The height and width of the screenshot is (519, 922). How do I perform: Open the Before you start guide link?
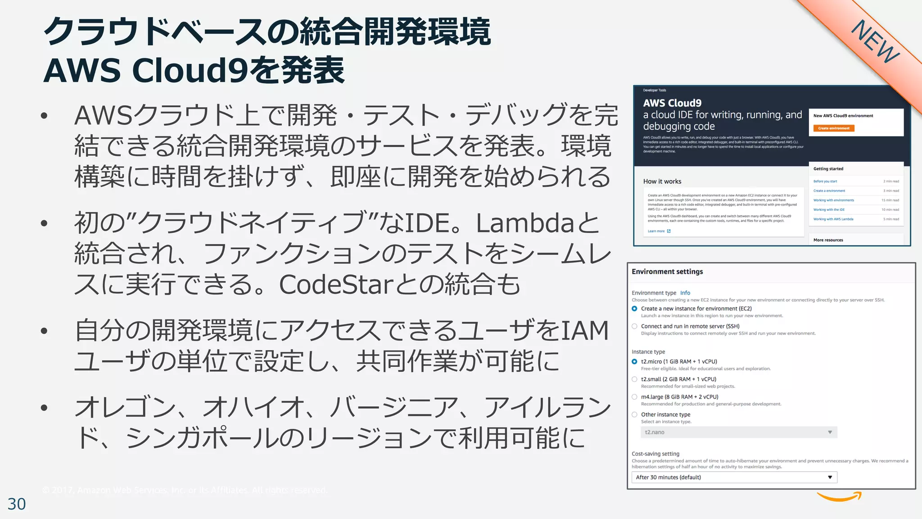825,182
